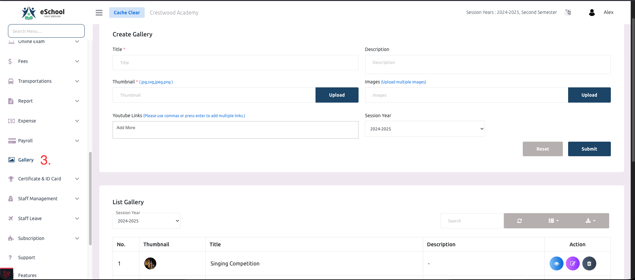Go to the Support menu item
This screenshot has height=280, width=635.
tap(26, 257)
